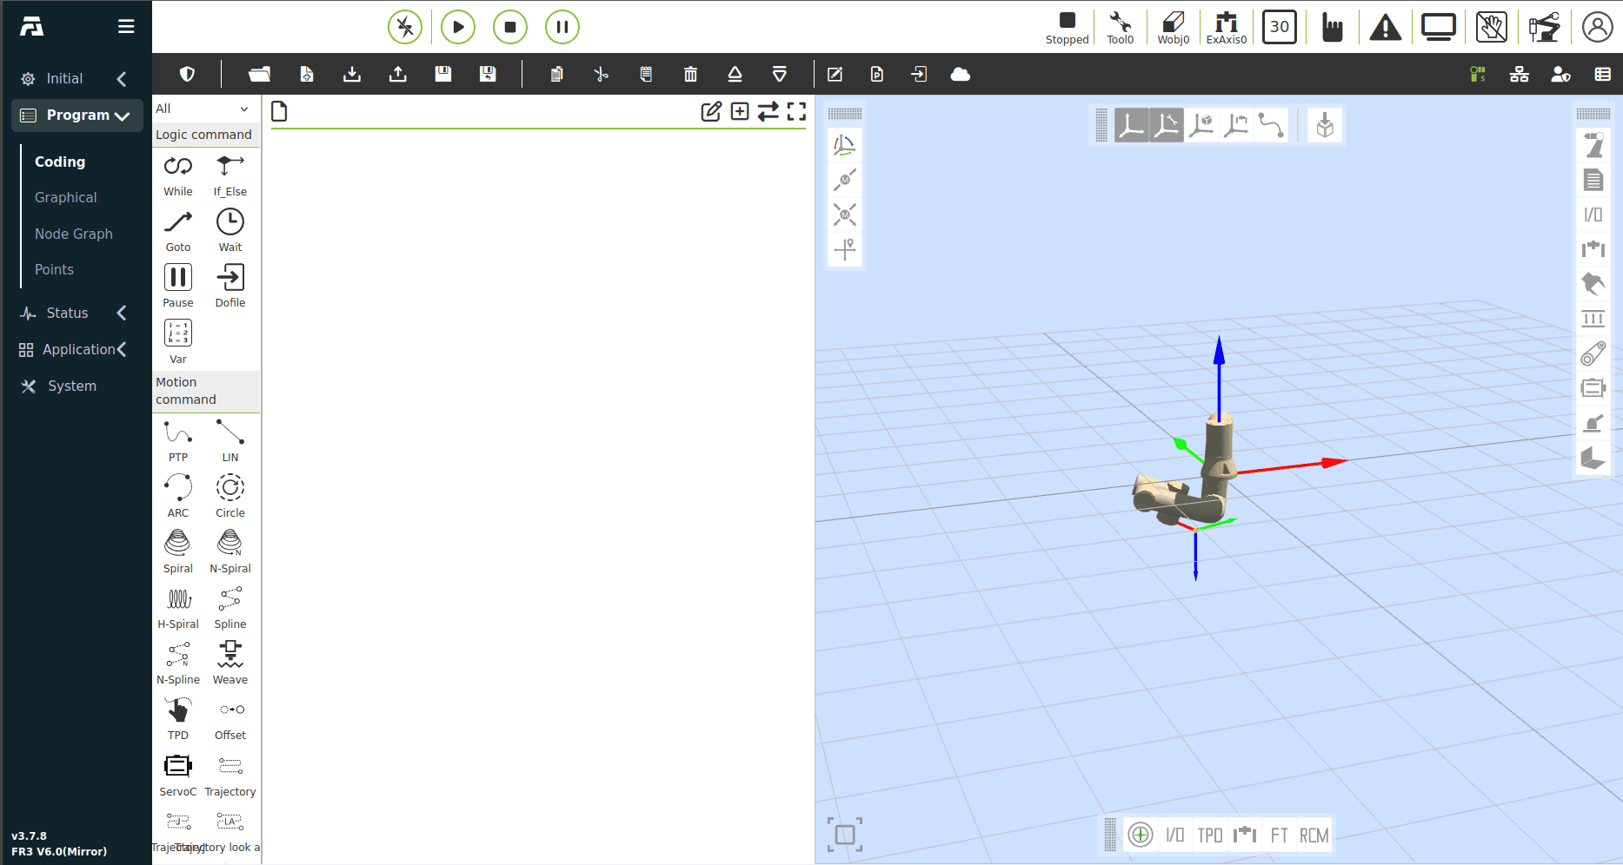1623x865 pixels.
Task: Click the cloud icon in the toolbar
Action: pos(961,75)
